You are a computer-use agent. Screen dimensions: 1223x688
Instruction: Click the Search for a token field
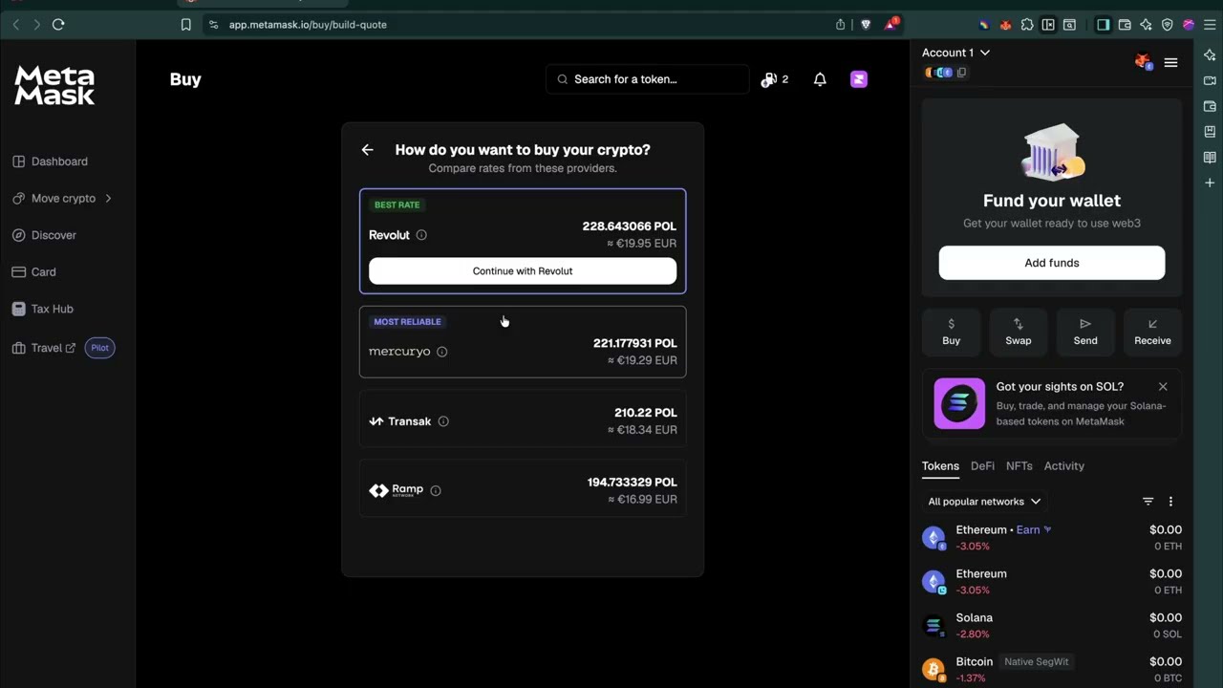648,79
